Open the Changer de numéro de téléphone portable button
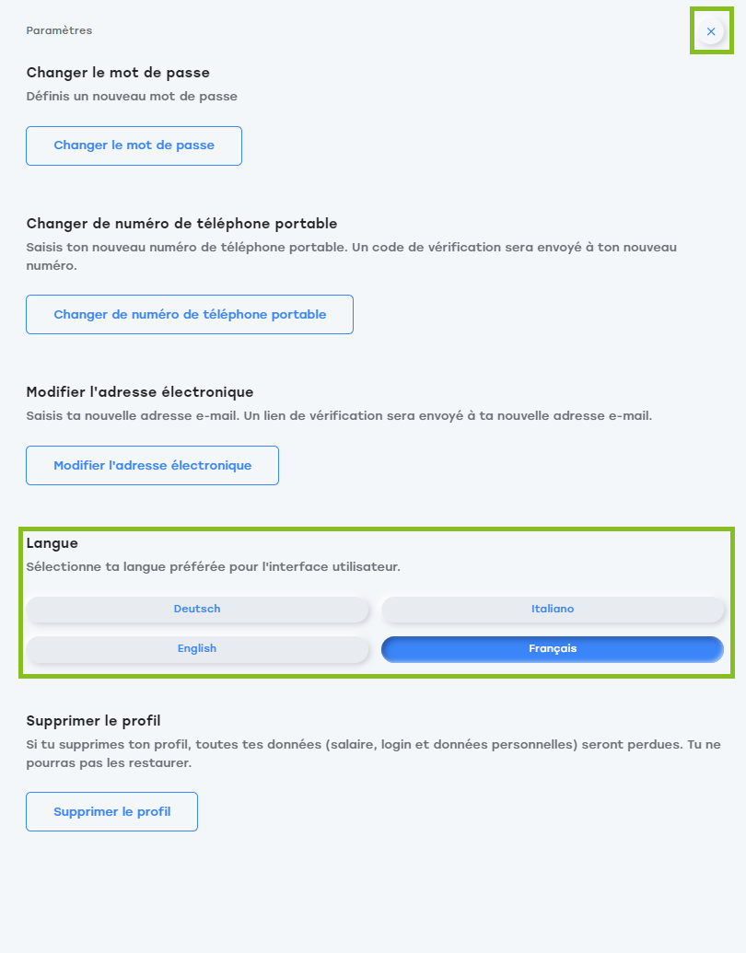Image resolution: width=746 pixels, height=953 pixels. coord(190,314)
